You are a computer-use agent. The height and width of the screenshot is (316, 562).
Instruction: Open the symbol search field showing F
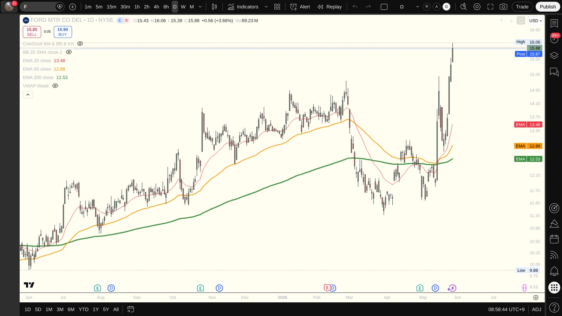pos(41,7)
